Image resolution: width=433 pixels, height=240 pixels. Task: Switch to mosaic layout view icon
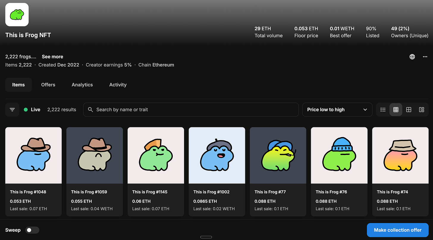[x=421, y=109]
